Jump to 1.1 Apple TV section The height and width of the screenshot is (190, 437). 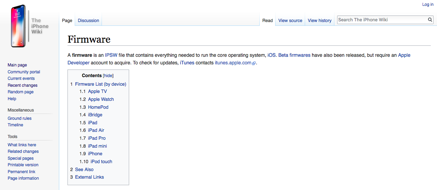93,91
